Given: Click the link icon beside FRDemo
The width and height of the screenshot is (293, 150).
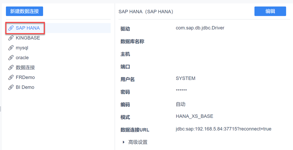Looking at the screenshot, I should (x=11, y=77).
